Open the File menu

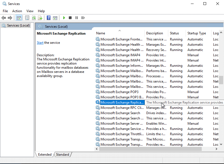(5, 11)
